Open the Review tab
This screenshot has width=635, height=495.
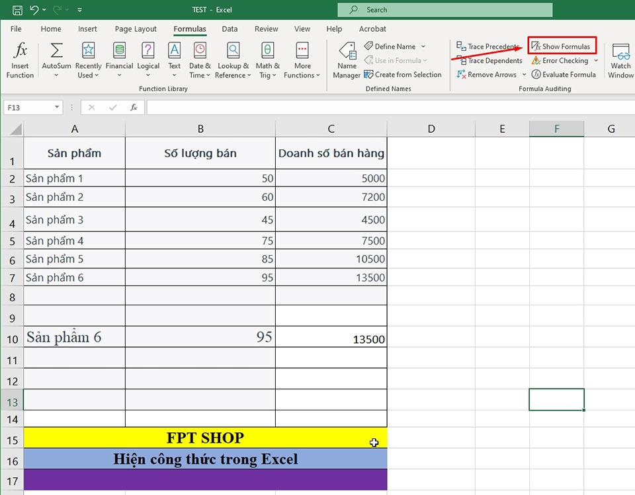[x=266, y=28]
